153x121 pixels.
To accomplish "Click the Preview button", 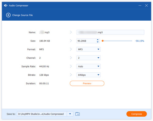I will [x=87, y=83].
